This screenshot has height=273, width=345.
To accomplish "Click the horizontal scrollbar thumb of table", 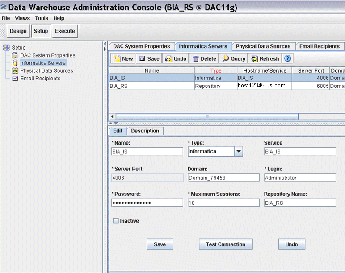I will (207, 116).
